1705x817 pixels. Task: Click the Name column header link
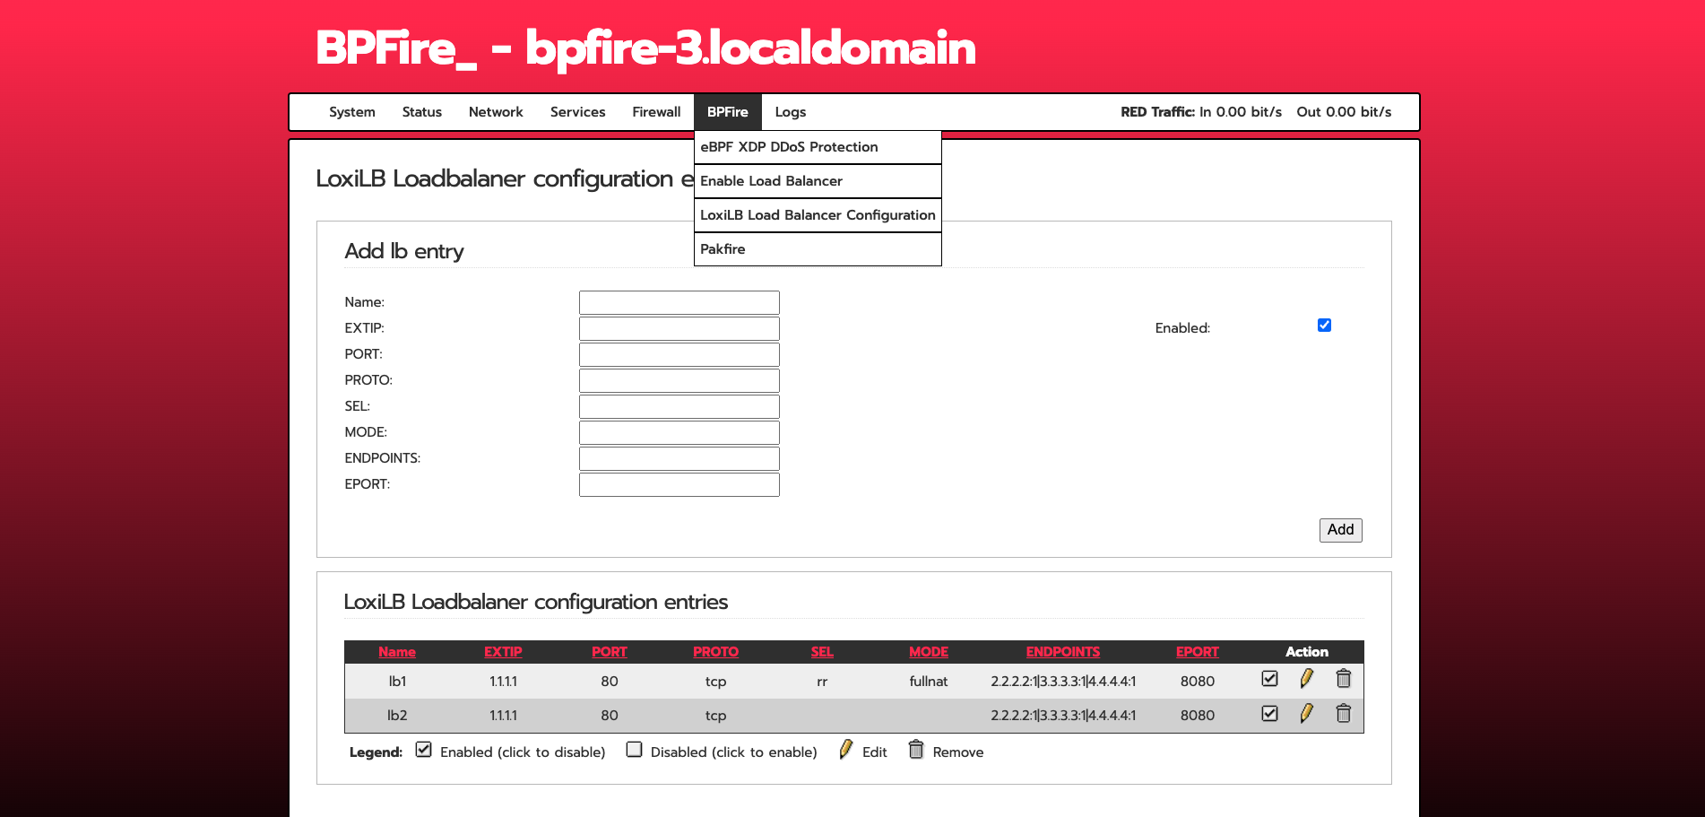tap(396, 652)
